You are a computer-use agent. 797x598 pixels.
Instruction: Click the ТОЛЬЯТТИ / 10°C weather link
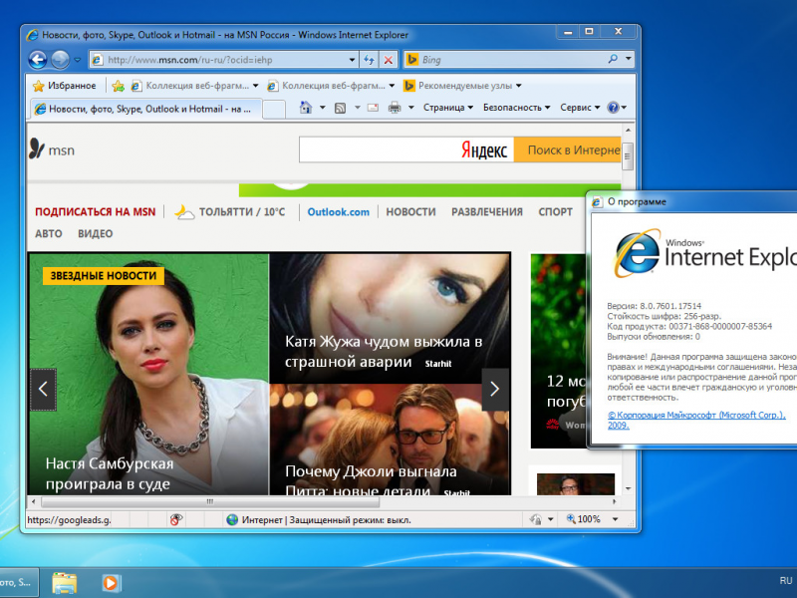click(x=230, y=212)
